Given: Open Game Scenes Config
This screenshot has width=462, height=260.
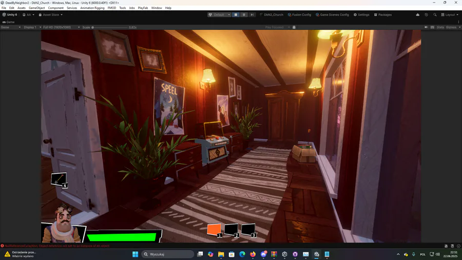Looking at the screenshot, I should 332,15.
